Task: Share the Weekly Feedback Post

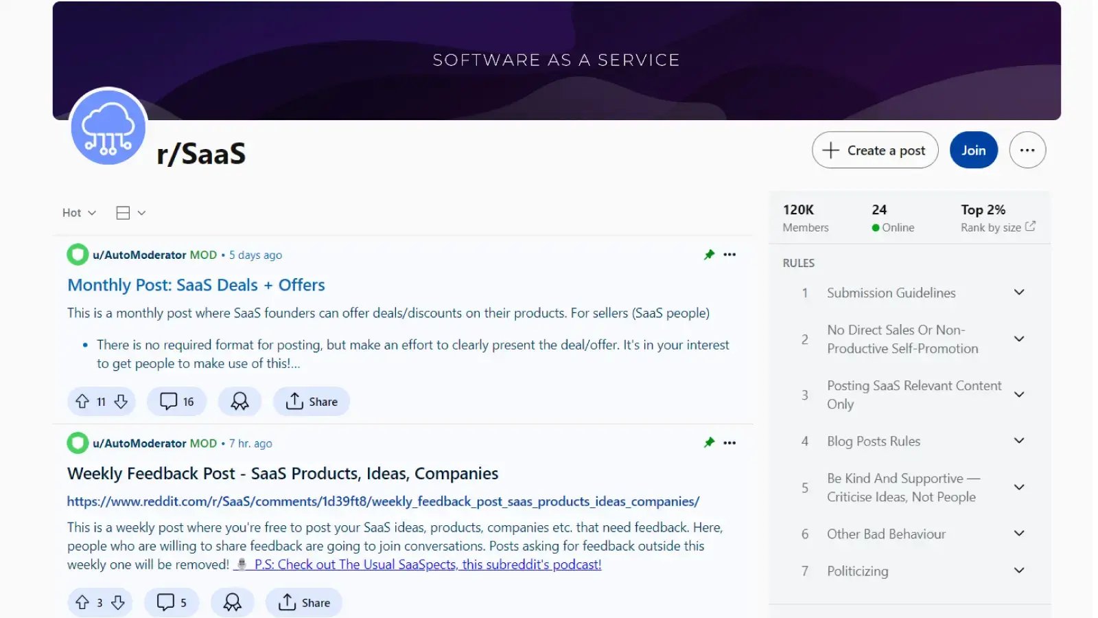Action: click(x=304, y=602)
